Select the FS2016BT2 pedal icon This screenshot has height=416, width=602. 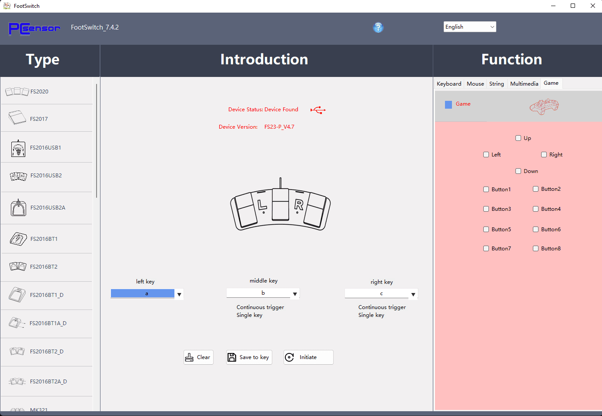pyautogui.click(x=18, y=266)
